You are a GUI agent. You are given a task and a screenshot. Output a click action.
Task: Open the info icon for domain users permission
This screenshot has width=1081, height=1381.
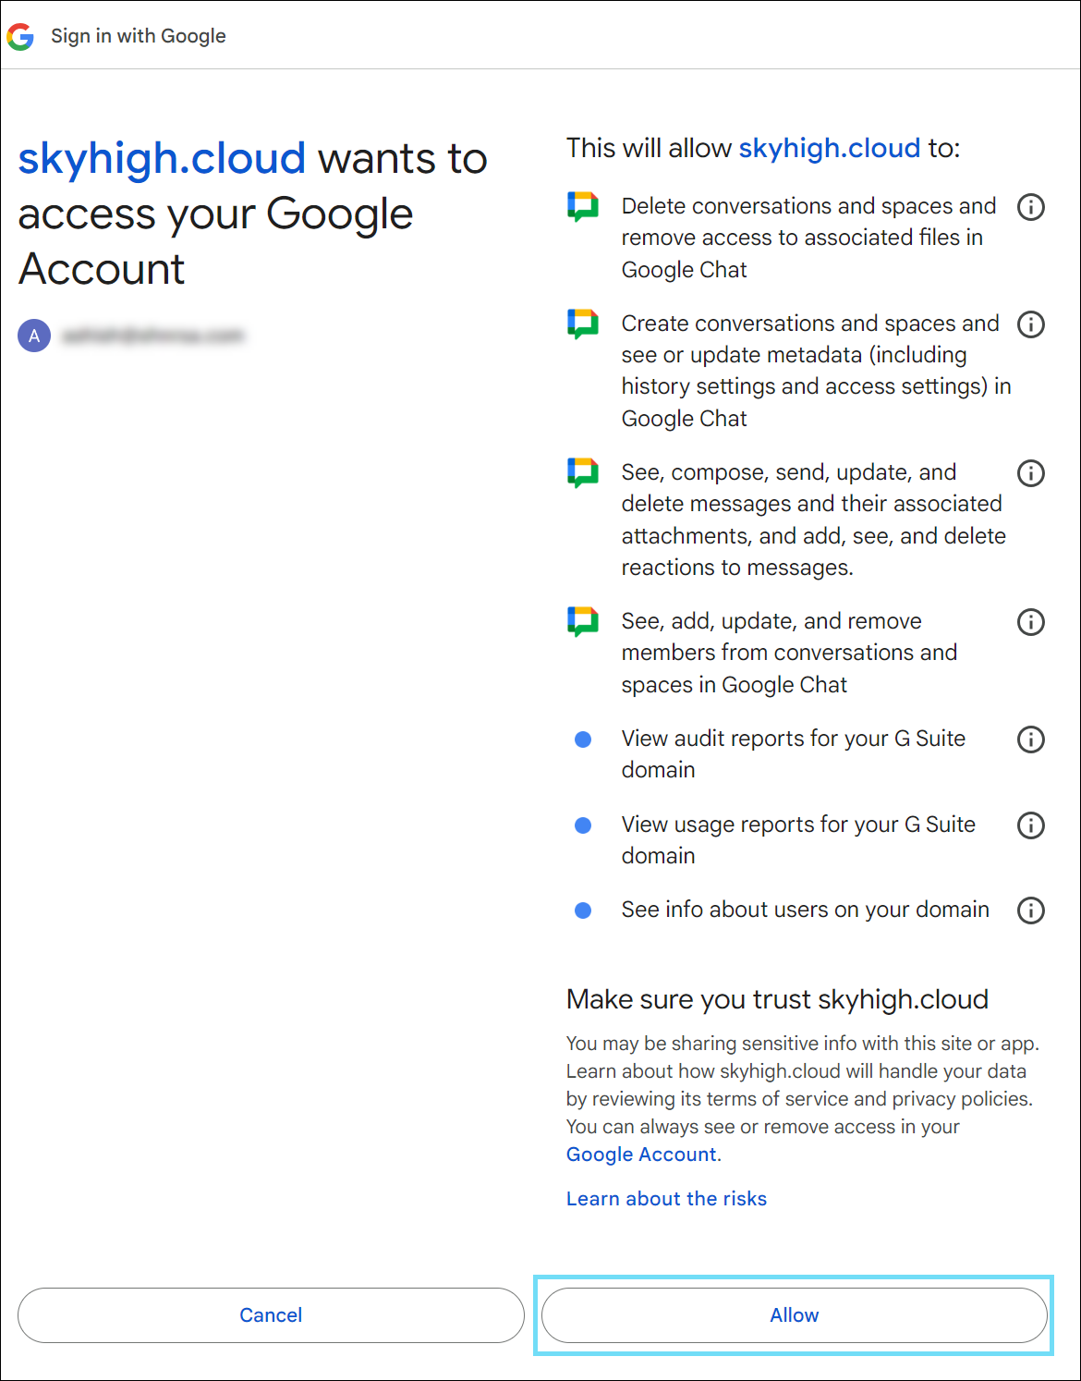click(1030, 910)
